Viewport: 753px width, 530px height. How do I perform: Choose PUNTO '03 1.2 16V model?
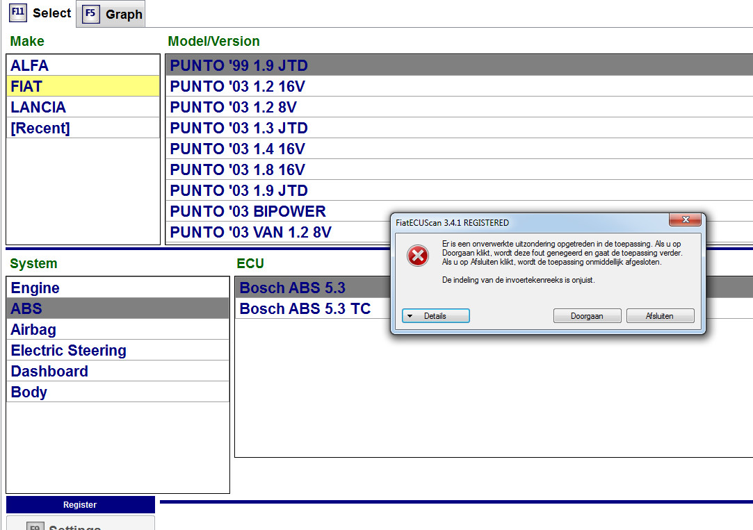(459, 86)
